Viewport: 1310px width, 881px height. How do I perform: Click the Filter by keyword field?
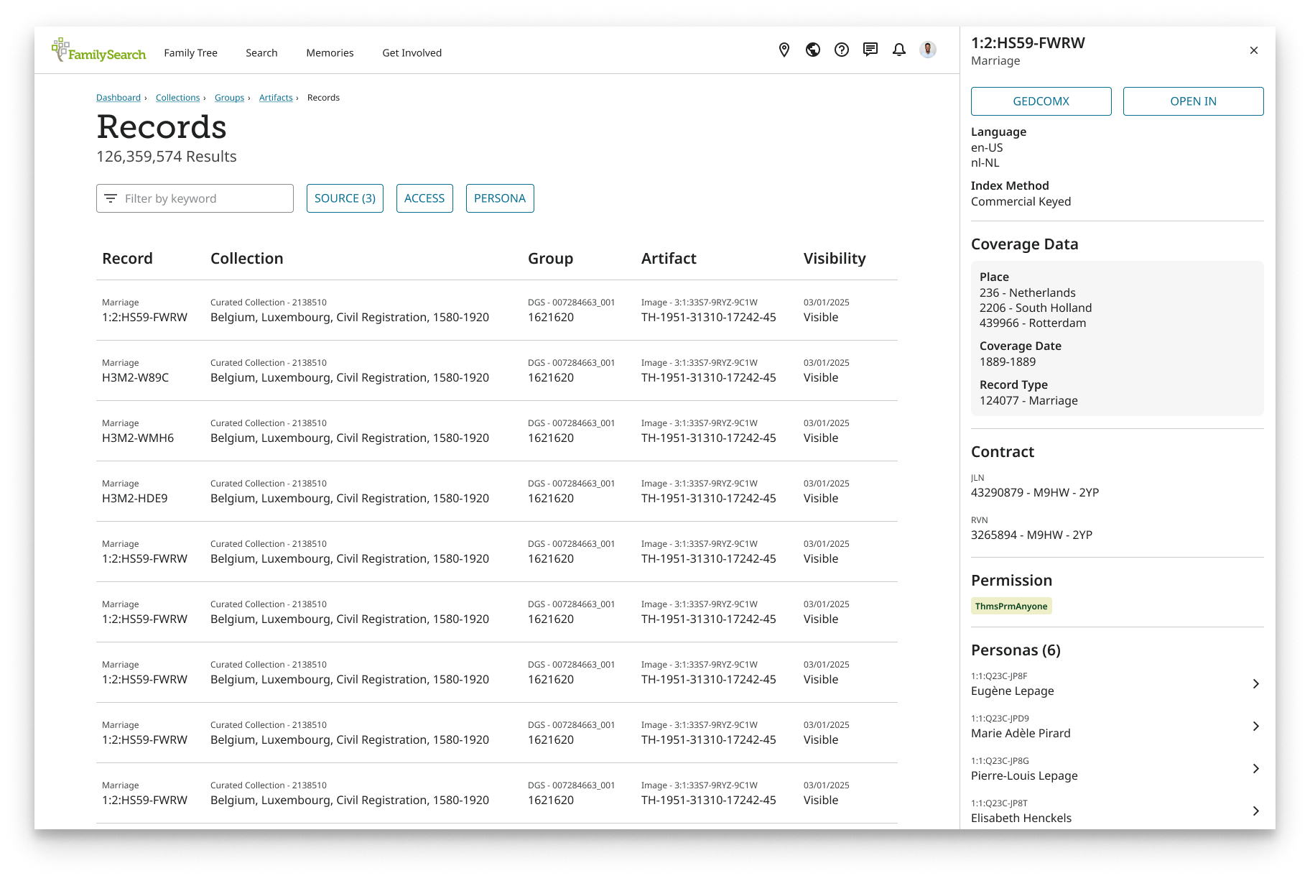(x=205, y=198)
